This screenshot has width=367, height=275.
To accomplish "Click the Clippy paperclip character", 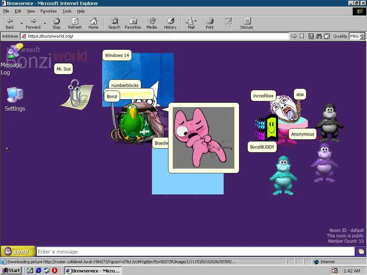I will pyautogui.click(x=75, y=93).
